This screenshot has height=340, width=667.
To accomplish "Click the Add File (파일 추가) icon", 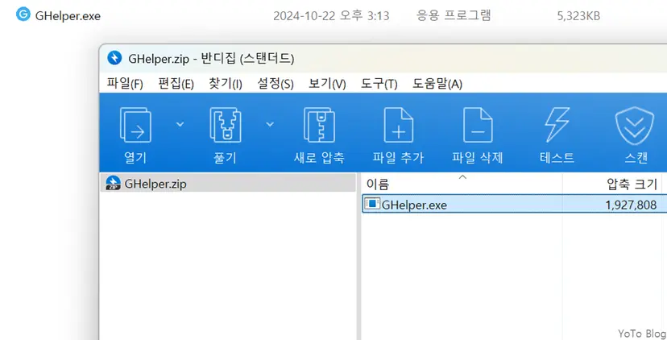I will (398, 125).
